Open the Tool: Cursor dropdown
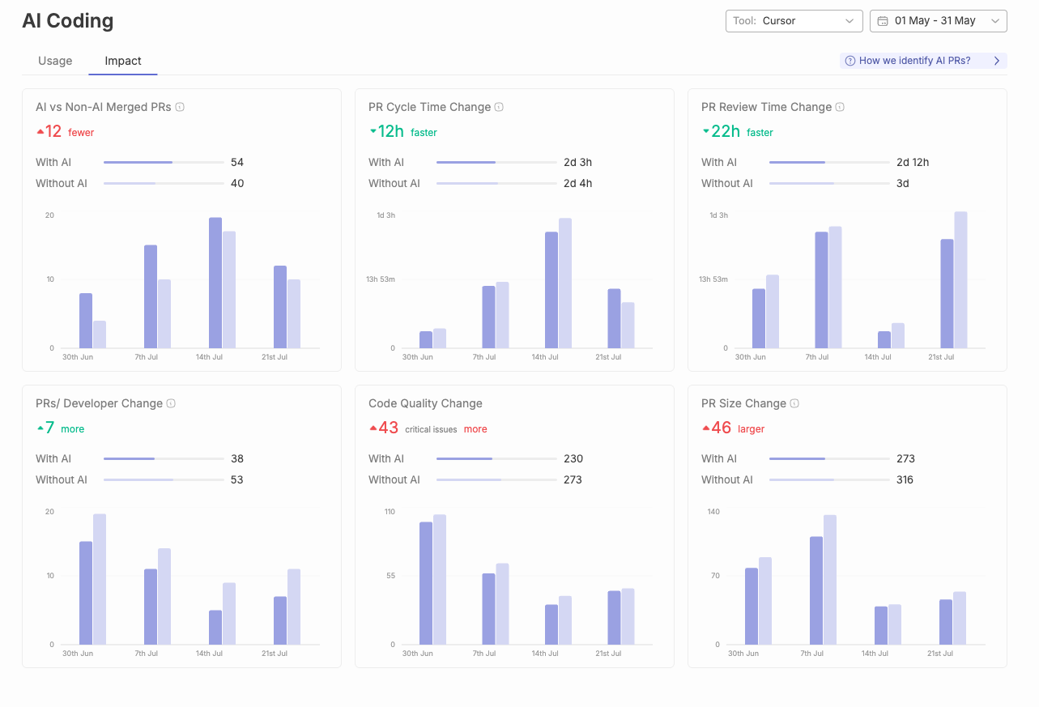The width and height of the screenshot is (1039, 707). 794,21
